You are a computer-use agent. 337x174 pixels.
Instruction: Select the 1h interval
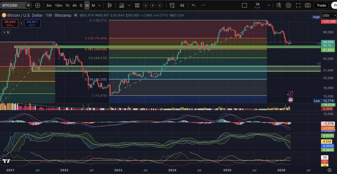pos(67,5)
